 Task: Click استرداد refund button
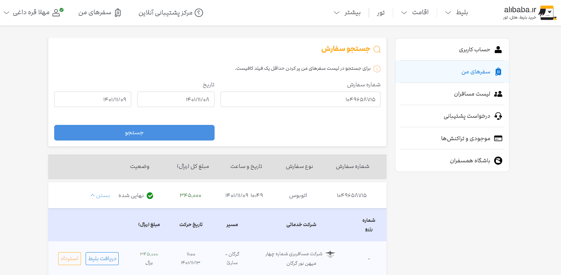69,258
